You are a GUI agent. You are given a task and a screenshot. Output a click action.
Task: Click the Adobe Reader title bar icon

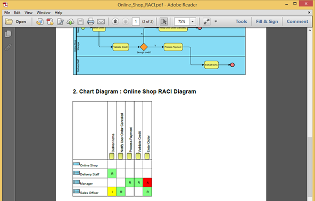[x=5, y=5]
